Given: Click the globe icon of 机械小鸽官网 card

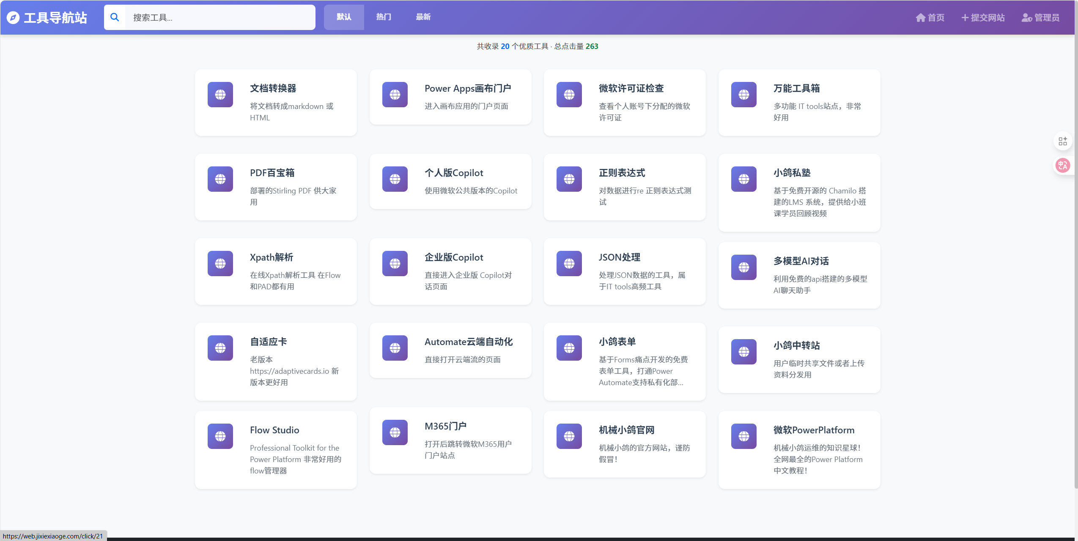Looking at the screenshot, I should point(569,436).
